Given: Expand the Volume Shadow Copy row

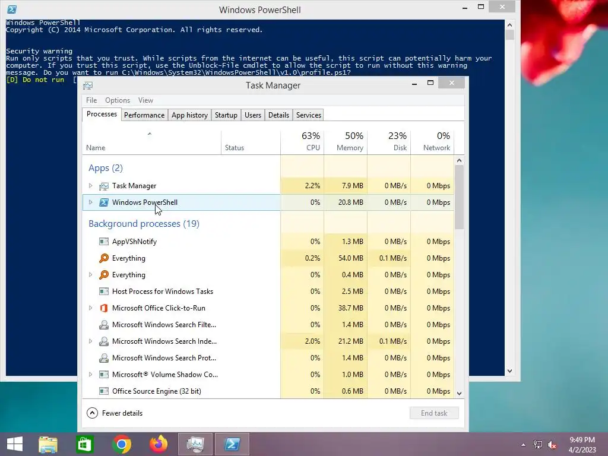Looking at the screenshot, I should [90, 375].
